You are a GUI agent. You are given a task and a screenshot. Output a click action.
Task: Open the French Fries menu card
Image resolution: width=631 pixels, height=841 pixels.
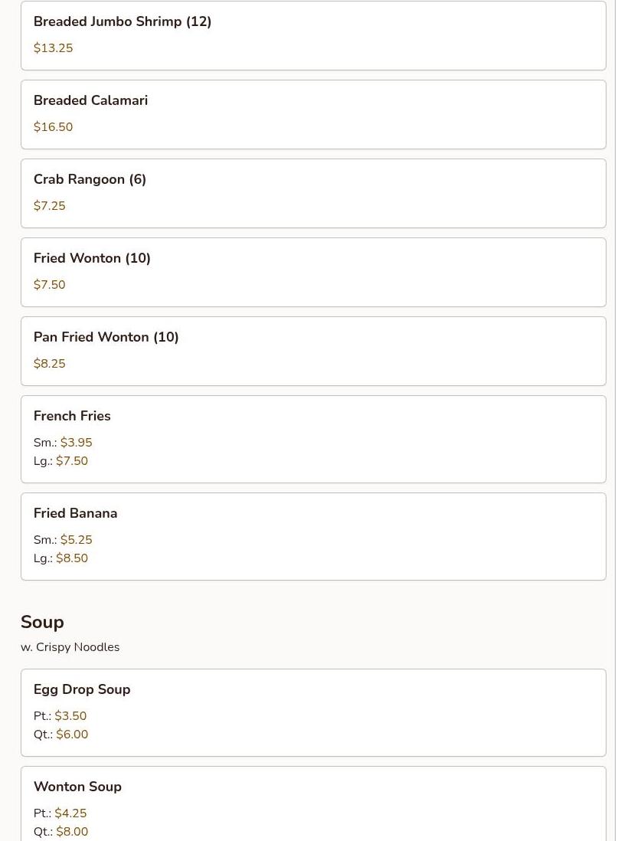click(313, 440)
